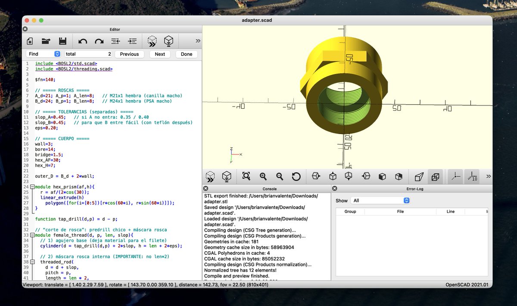517x306 pixels.
Task: Switch to the left side view
Action: tap(366, 176)
